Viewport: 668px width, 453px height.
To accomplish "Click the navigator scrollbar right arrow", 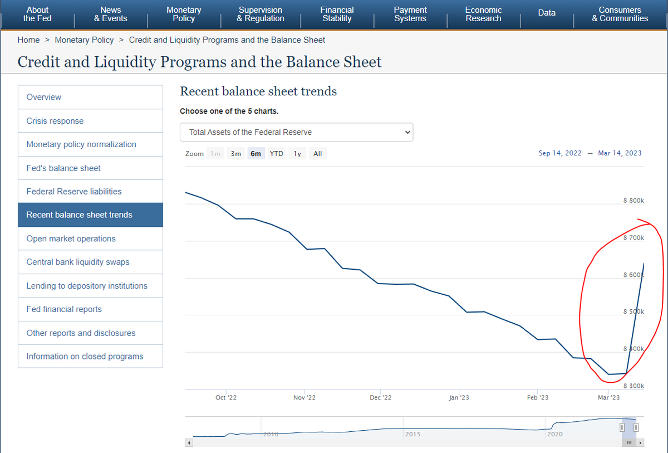I will coord(641,442).
